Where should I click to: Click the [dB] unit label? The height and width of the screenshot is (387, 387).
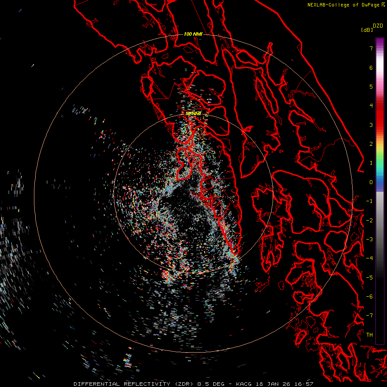pyautogui.click(x=367, y=30)
